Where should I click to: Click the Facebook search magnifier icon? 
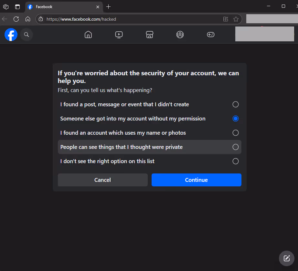coord(27,35)
